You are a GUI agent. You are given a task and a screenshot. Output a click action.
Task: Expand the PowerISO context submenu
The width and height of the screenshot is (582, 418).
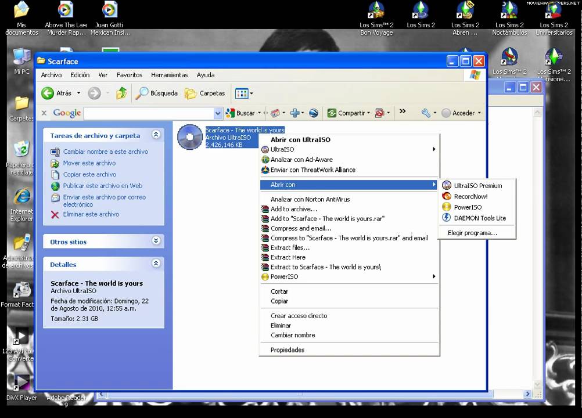349,277
